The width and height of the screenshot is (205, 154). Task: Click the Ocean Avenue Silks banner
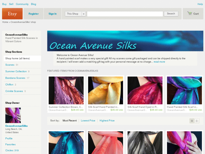pos(125,41)
